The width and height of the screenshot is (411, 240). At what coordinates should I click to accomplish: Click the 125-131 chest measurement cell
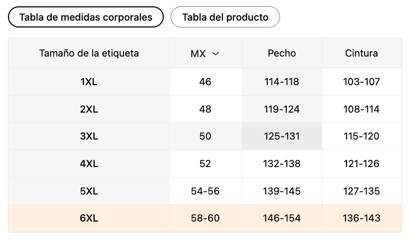tap(282, 136)
